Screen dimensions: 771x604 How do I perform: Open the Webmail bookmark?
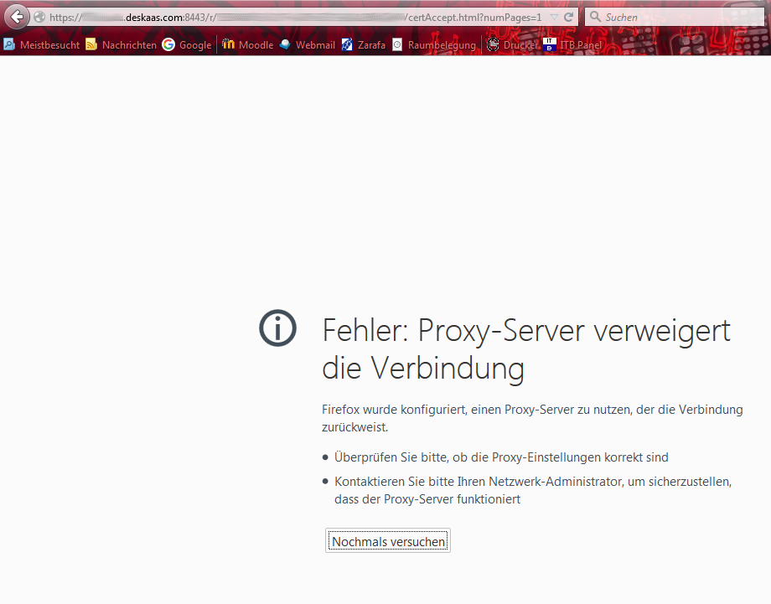[308, 45]
